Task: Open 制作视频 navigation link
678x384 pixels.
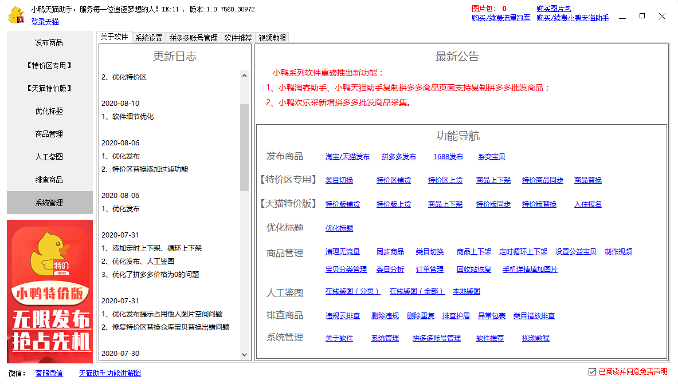Action: (618, 252)
